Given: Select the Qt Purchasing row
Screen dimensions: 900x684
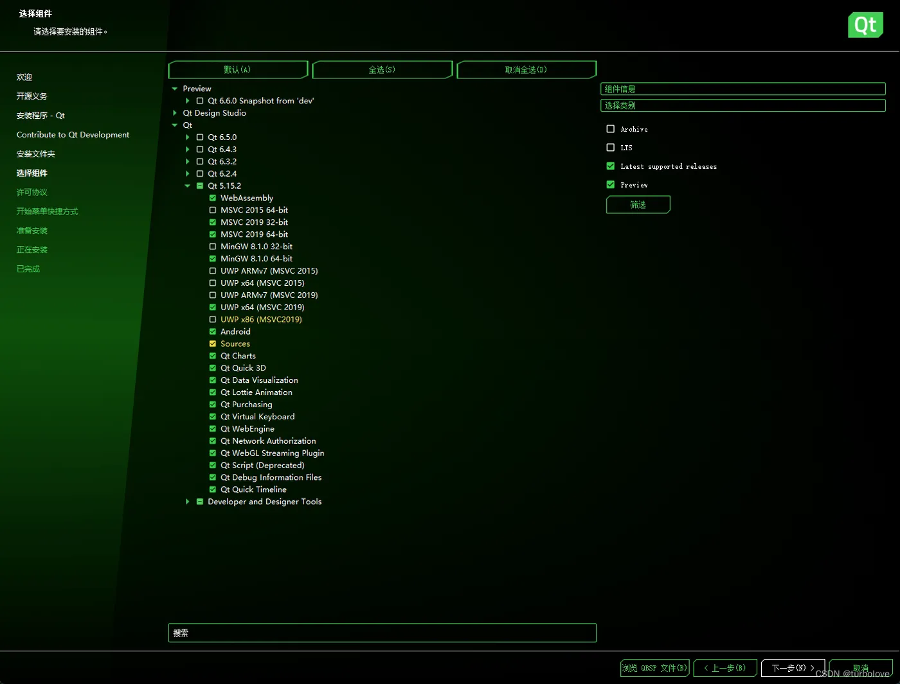Looking at the screenshot, I should tap(247, 405).
